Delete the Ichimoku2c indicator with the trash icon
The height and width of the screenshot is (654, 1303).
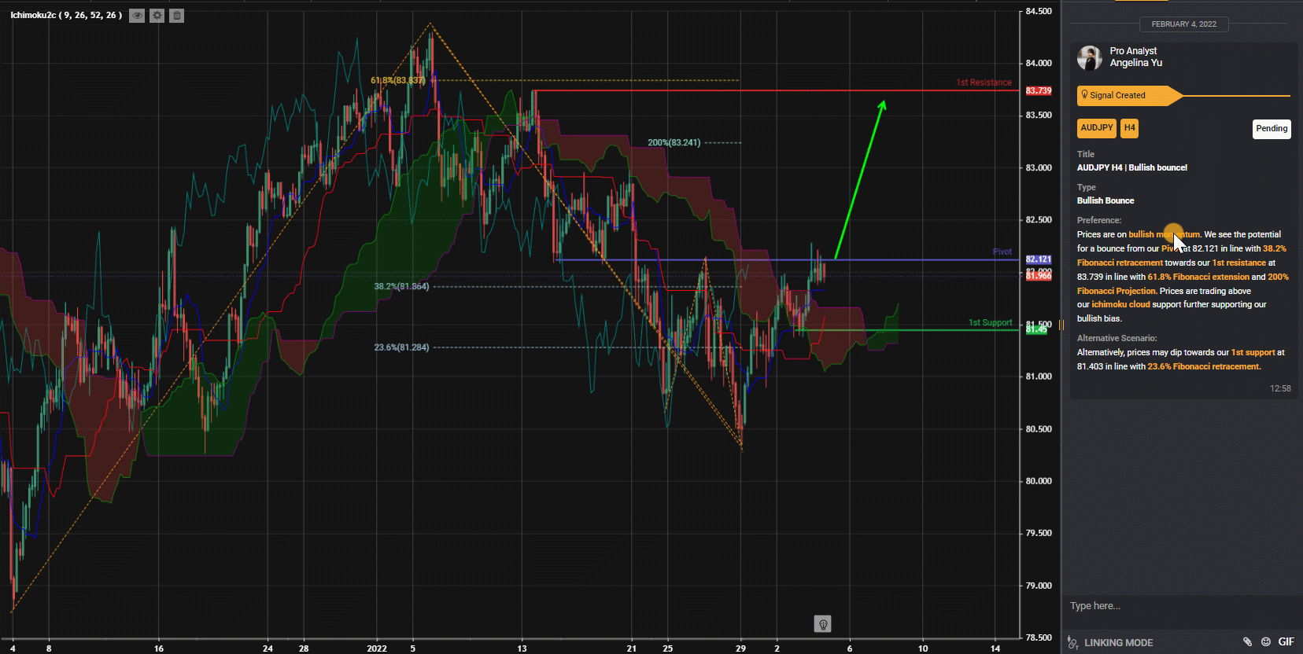(x=177, y=16)
